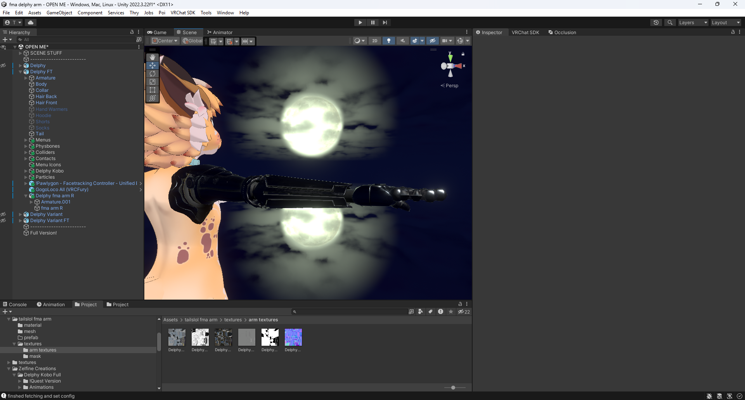Image resolution: width=745 pixels, height=400 pixels.
Task: Select the Hand view tool
Action: (x=152, y=57)
